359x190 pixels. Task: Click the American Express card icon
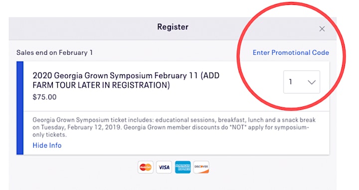(182, 167)
